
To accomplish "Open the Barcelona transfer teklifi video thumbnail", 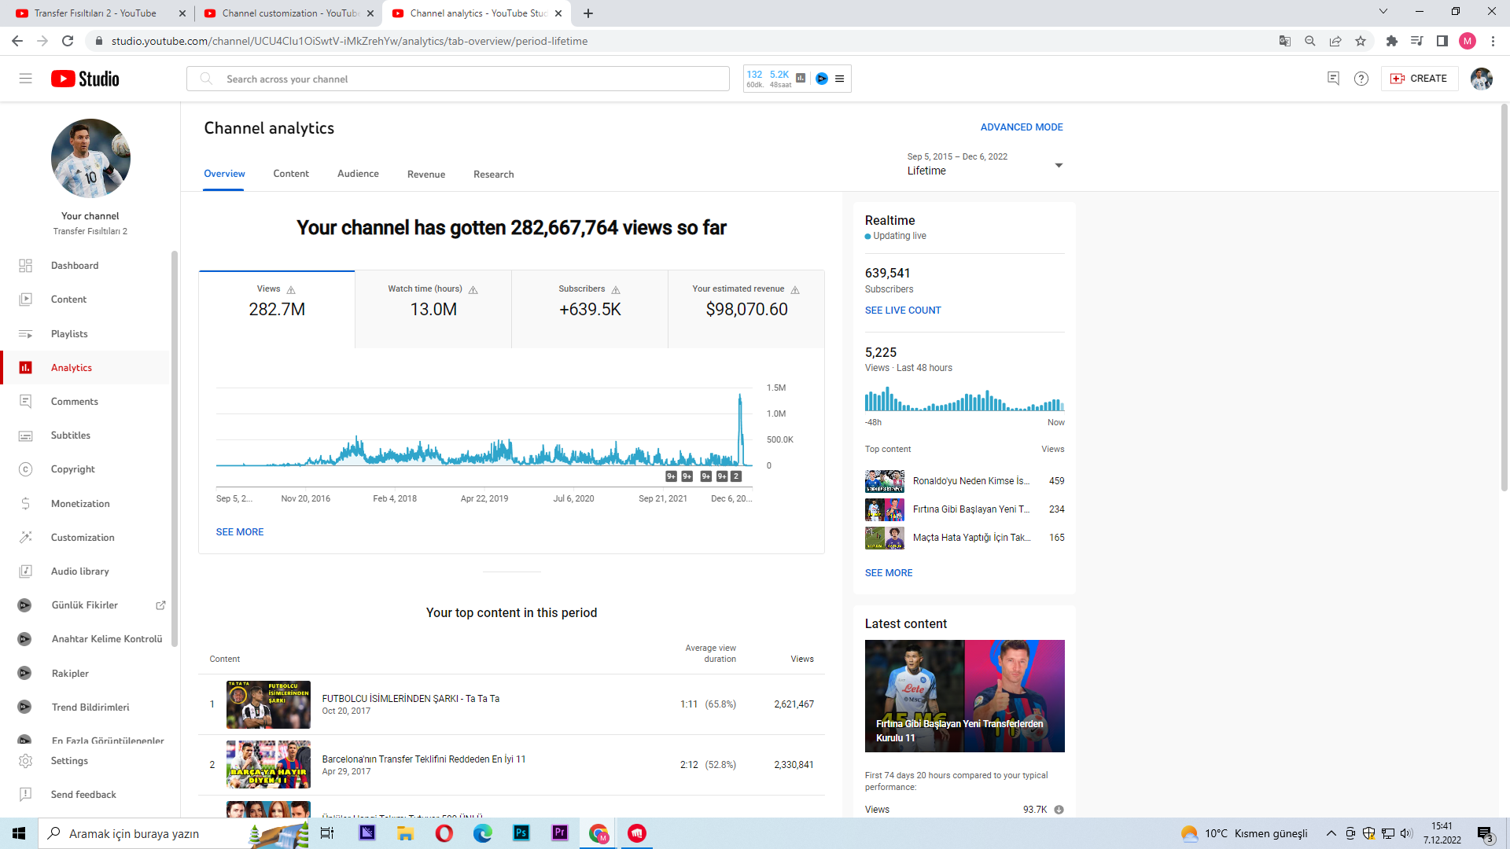I will pyautogui.click(x=268, y=765).
